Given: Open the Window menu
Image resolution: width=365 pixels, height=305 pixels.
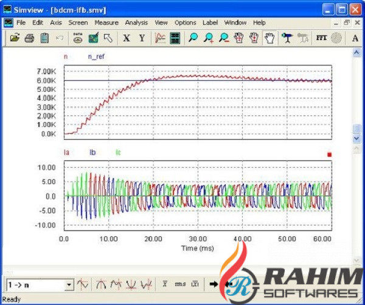Looking at the screenshot, I should (x=235, y=22).
